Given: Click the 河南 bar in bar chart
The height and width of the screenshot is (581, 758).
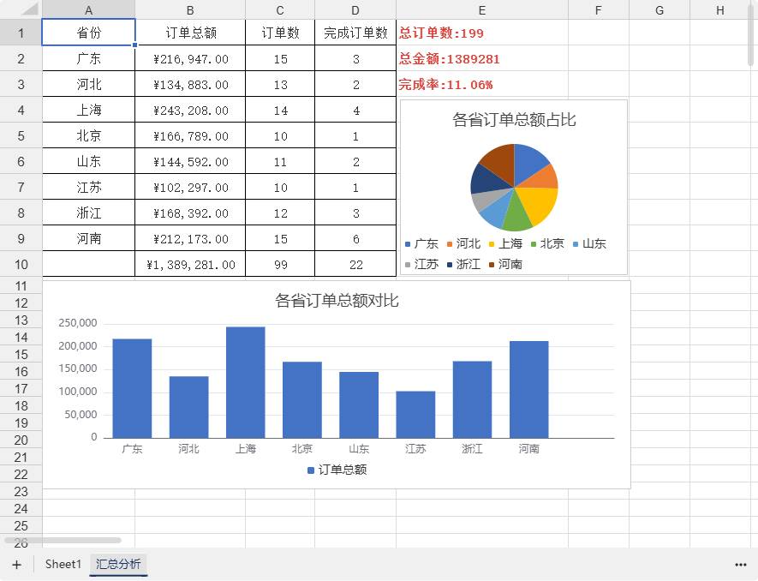Looking at the screenshot, I should tap(528, 389).
